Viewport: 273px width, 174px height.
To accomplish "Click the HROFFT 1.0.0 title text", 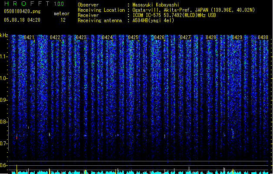I will [x=34, y=3].
